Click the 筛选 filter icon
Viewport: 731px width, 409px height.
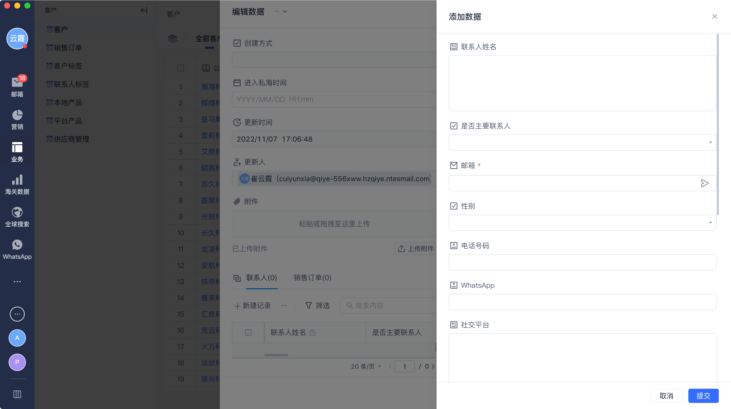[308, 305]
